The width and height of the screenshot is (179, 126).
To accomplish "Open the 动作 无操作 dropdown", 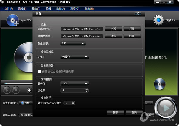I will [x=74, y=57].
